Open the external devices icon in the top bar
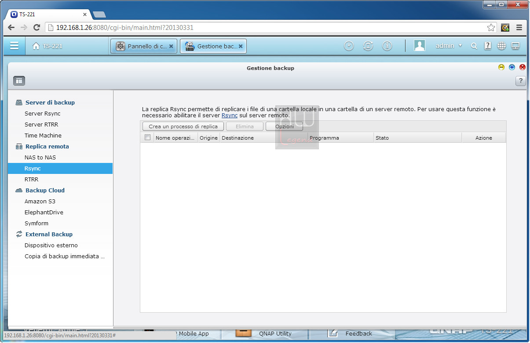The width and height of the screenshot is (530, 343). pos(368,46)
